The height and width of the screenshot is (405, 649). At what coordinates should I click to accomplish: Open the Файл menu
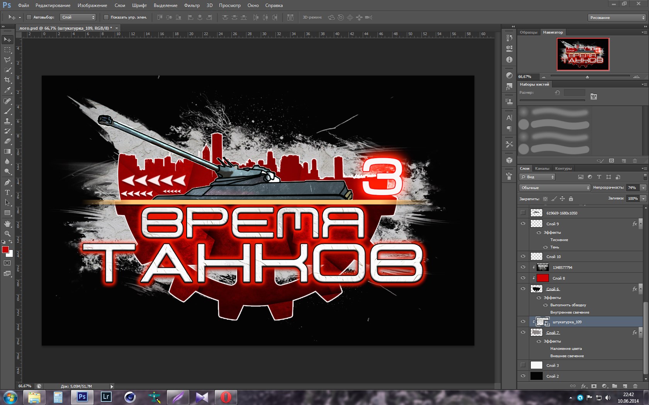click(24, 5)
